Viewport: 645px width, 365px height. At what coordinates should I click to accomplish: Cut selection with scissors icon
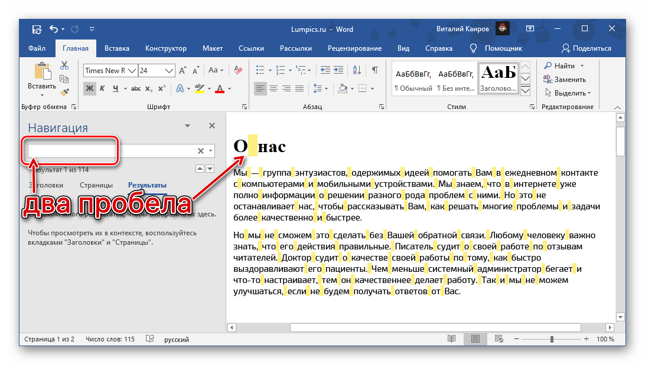tap(64, 65)
